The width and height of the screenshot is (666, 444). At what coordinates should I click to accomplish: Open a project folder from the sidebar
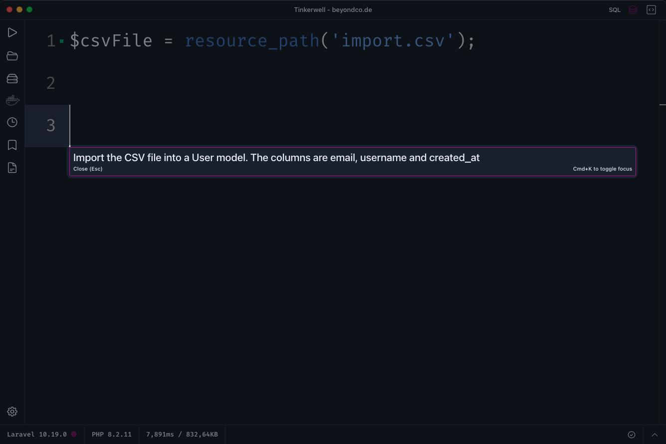[x=12, y=56]
